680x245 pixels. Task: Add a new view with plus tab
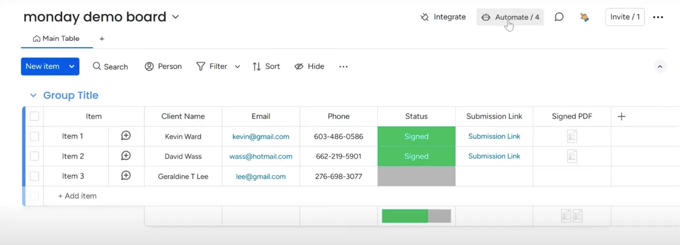click(x=102, y=38)
